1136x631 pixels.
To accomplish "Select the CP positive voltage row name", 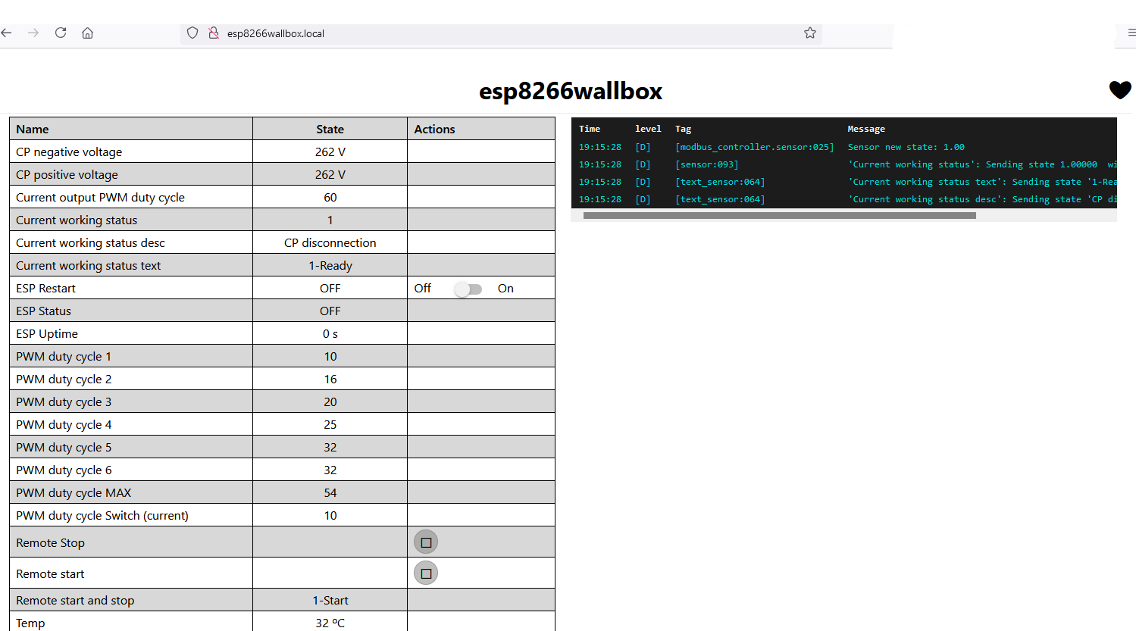I will [x=67, y=174].
